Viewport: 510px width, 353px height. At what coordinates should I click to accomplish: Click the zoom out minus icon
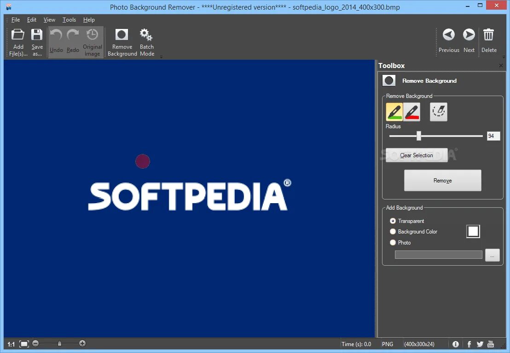35,343
